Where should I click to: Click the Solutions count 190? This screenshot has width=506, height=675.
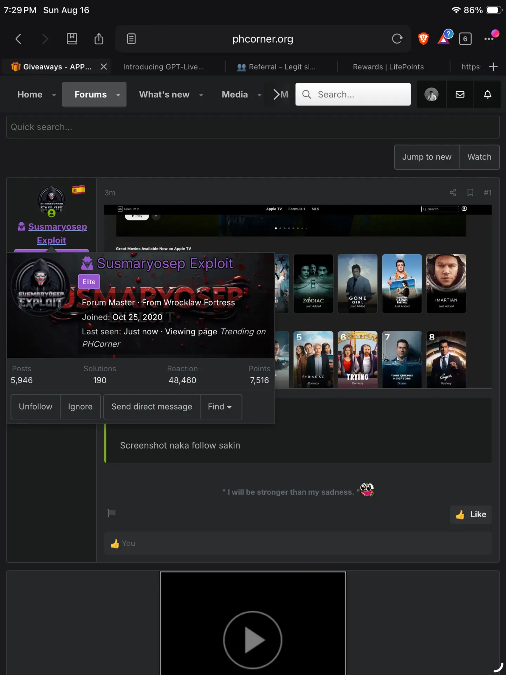[x=100, y=380]
